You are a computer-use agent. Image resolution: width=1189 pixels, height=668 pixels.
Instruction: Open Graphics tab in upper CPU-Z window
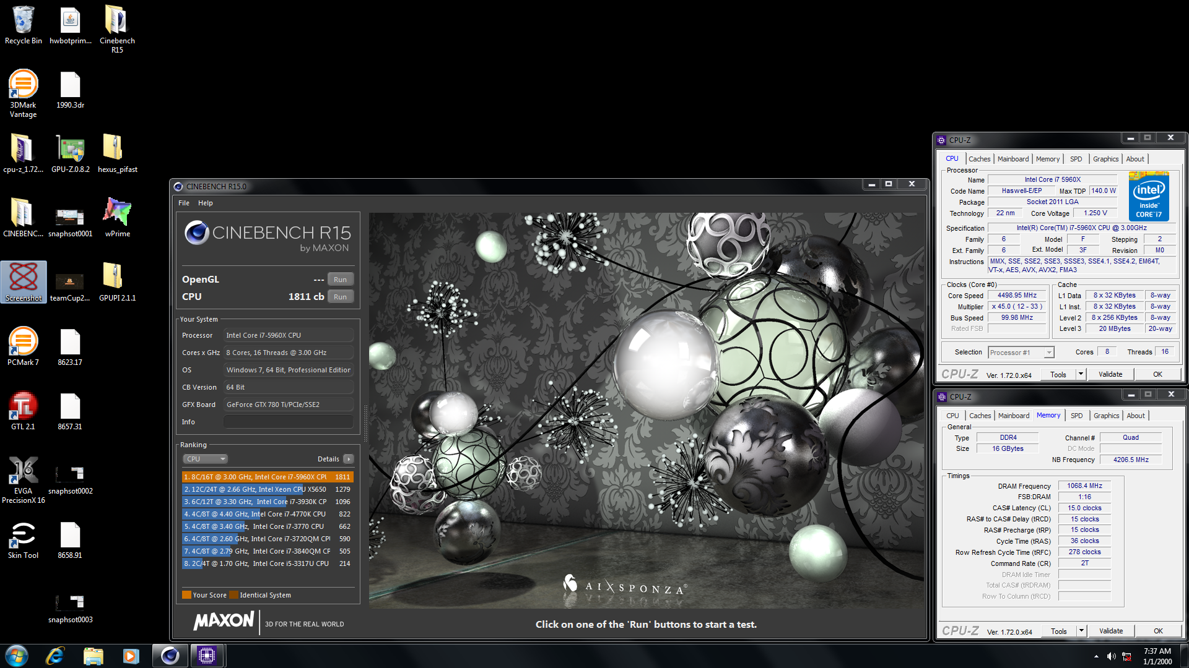(1105, 159)
